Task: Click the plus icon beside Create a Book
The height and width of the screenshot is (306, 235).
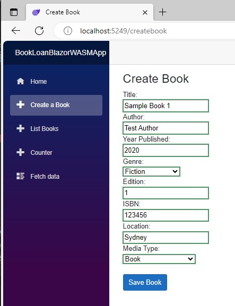Action: pos(20,105)
